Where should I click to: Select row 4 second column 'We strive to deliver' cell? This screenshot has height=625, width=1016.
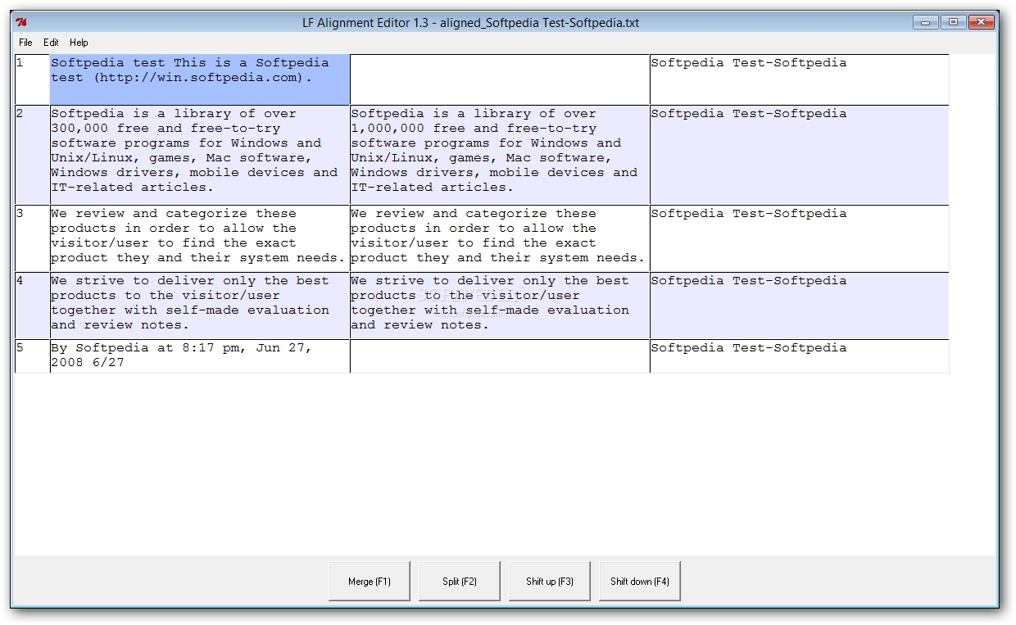[500, 306]
